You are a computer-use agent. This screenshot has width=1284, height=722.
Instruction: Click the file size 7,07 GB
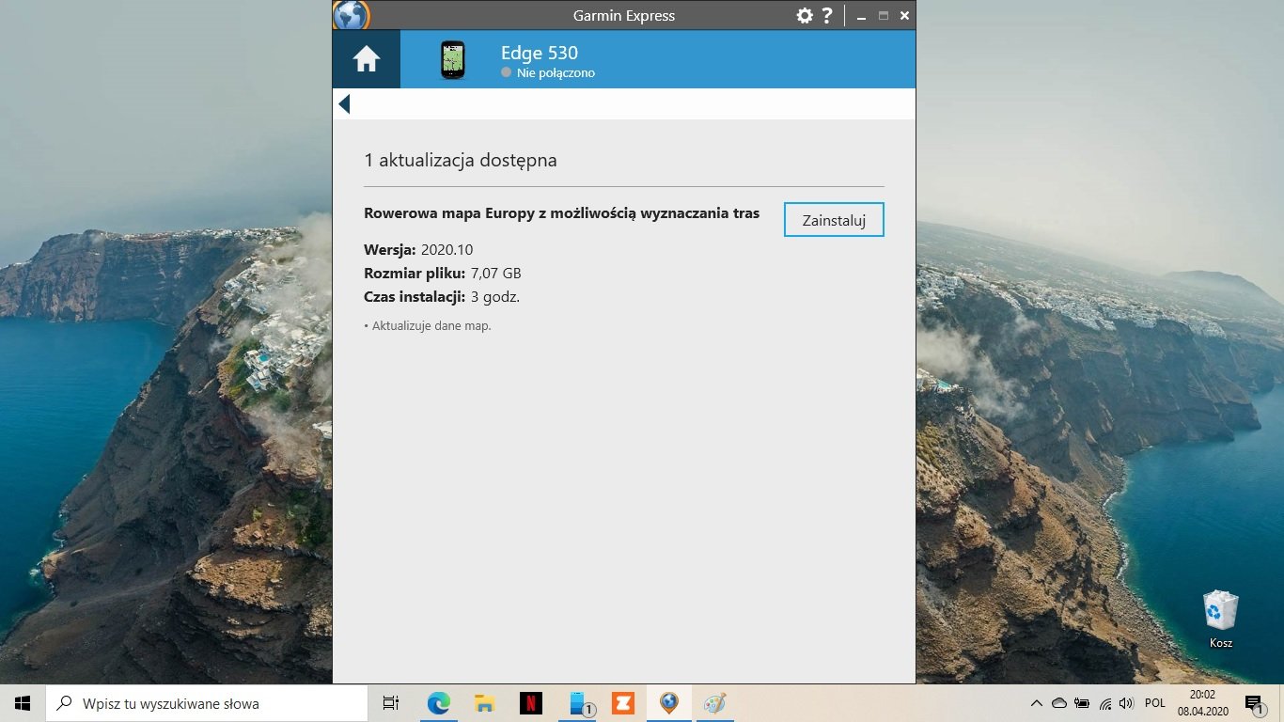pyautogui.click(x=495, y=274)
